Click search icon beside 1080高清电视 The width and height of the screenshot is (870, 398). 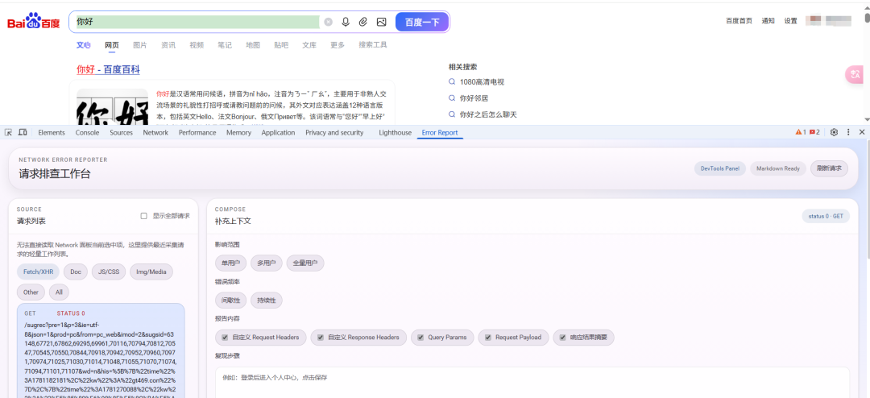452,82
